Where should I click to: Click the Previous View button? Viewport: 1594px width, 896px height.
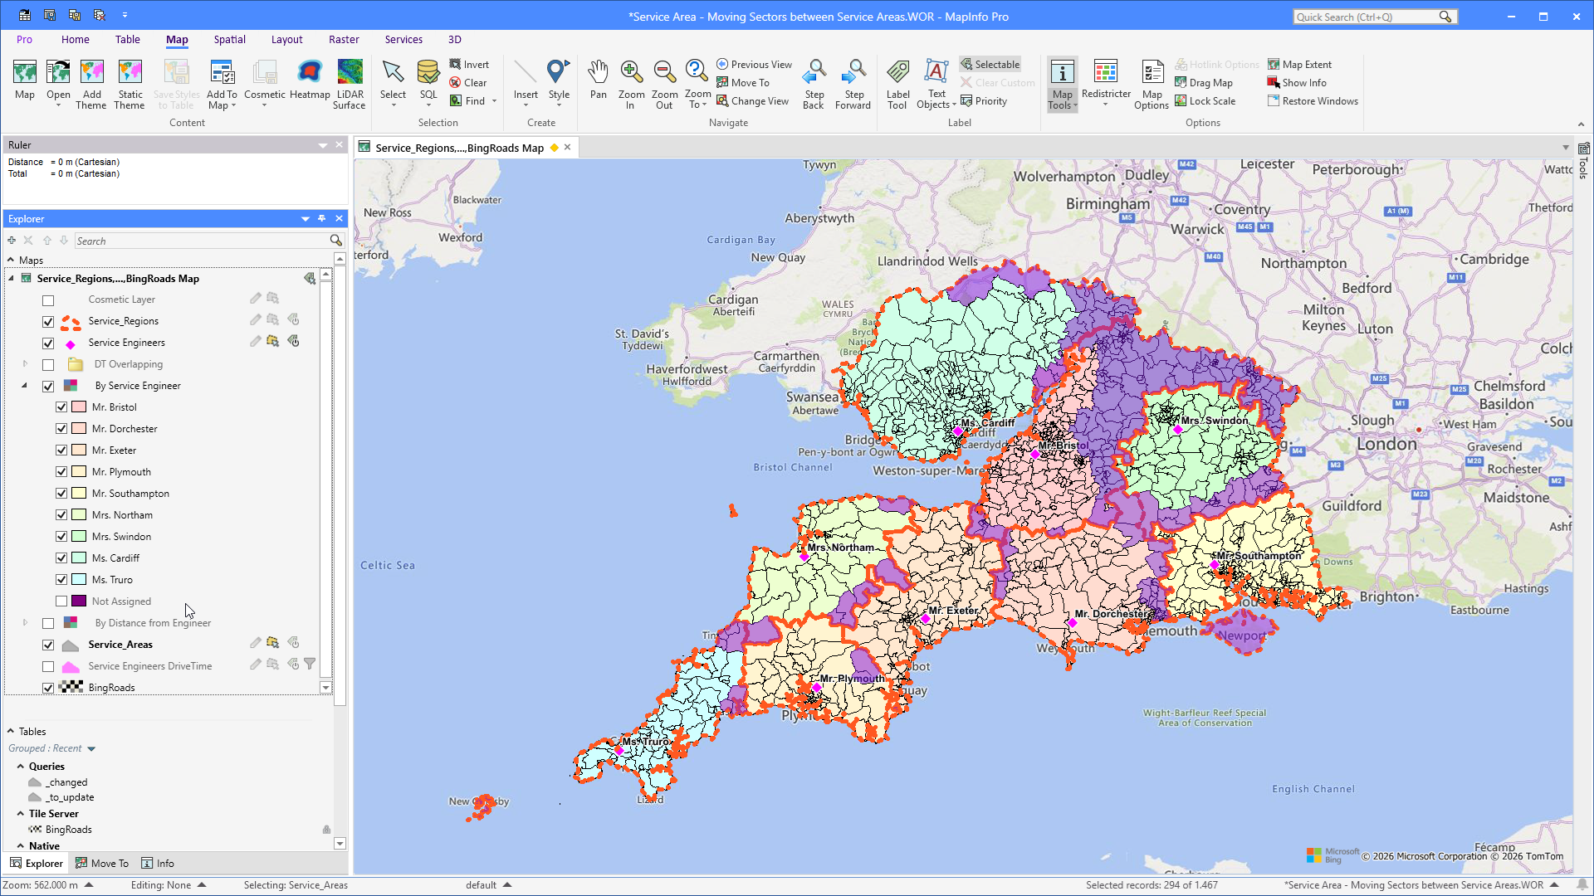[754, 65]
